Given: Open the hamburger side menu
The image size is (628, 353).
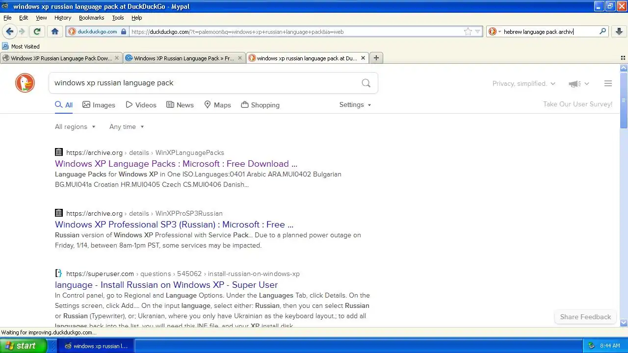Looking at the screenshot, I should pyautogui.click(x=608, y=83).
